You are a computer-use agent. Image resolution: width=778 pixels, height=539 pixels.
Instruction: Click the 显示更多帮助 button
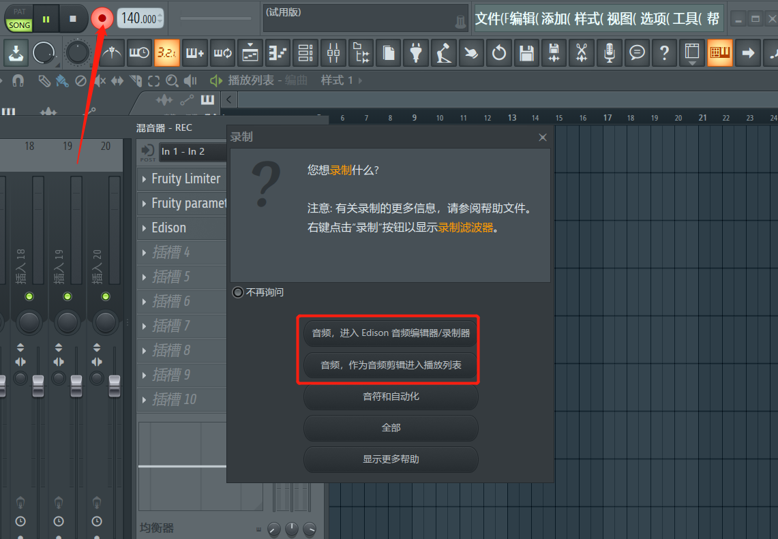click(391, 460)
